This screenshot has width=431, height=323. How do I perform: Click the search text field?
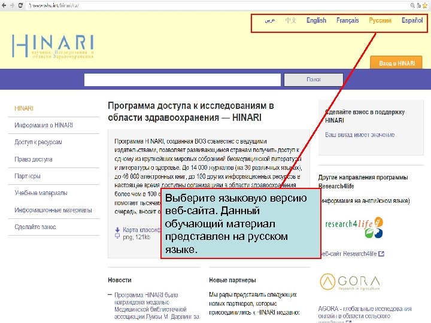182,80
